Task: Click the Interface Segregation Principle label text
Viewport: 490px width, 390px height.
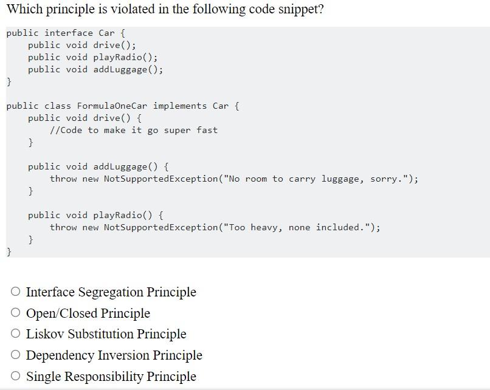Action: (x=111, y=292)
